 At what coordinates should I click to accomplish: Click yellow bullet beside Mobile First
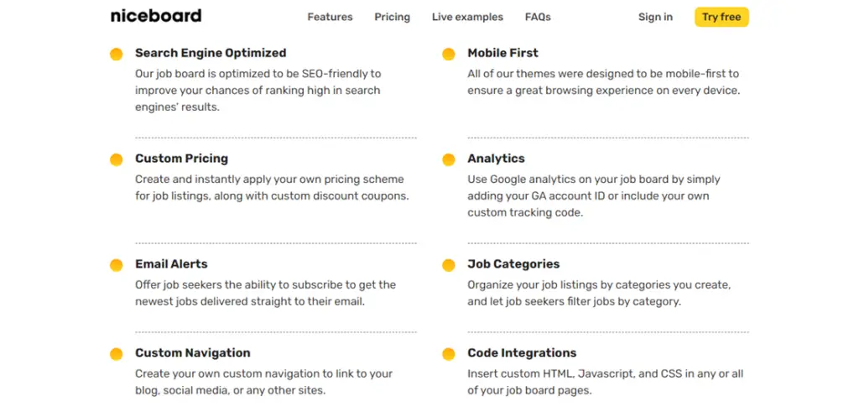(449, 55)
